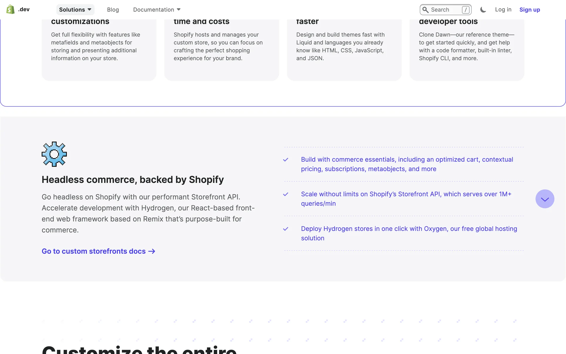Click arrow after custom storefronts docs
The image size is (566, 354).
(152, 251)
